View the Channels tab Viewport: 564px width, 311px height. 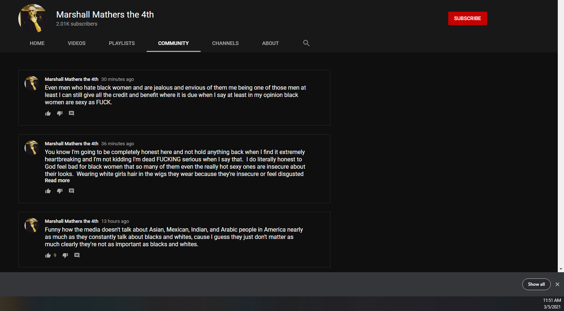225,43
